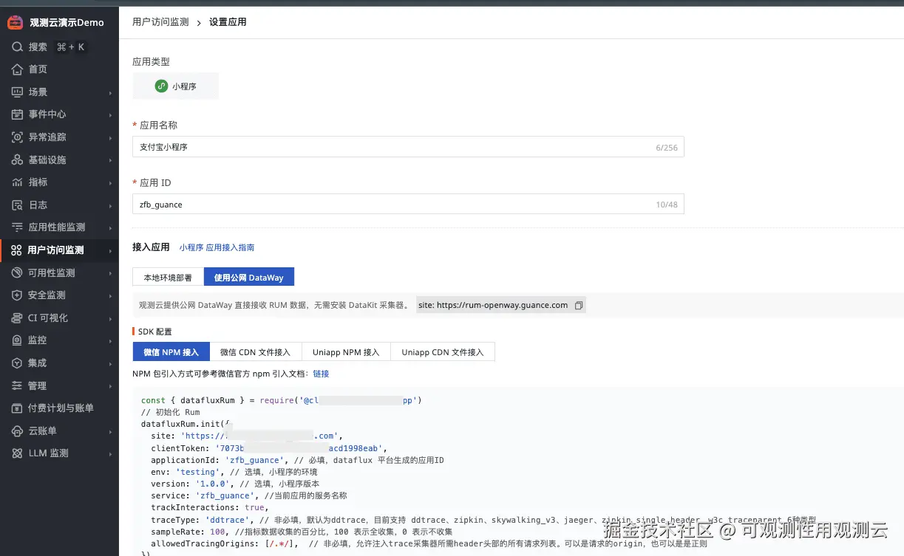The image size is (904, 556).
Task: Select the 小程序 application type button
Action: pyautogui.click(x=176, y=86)
